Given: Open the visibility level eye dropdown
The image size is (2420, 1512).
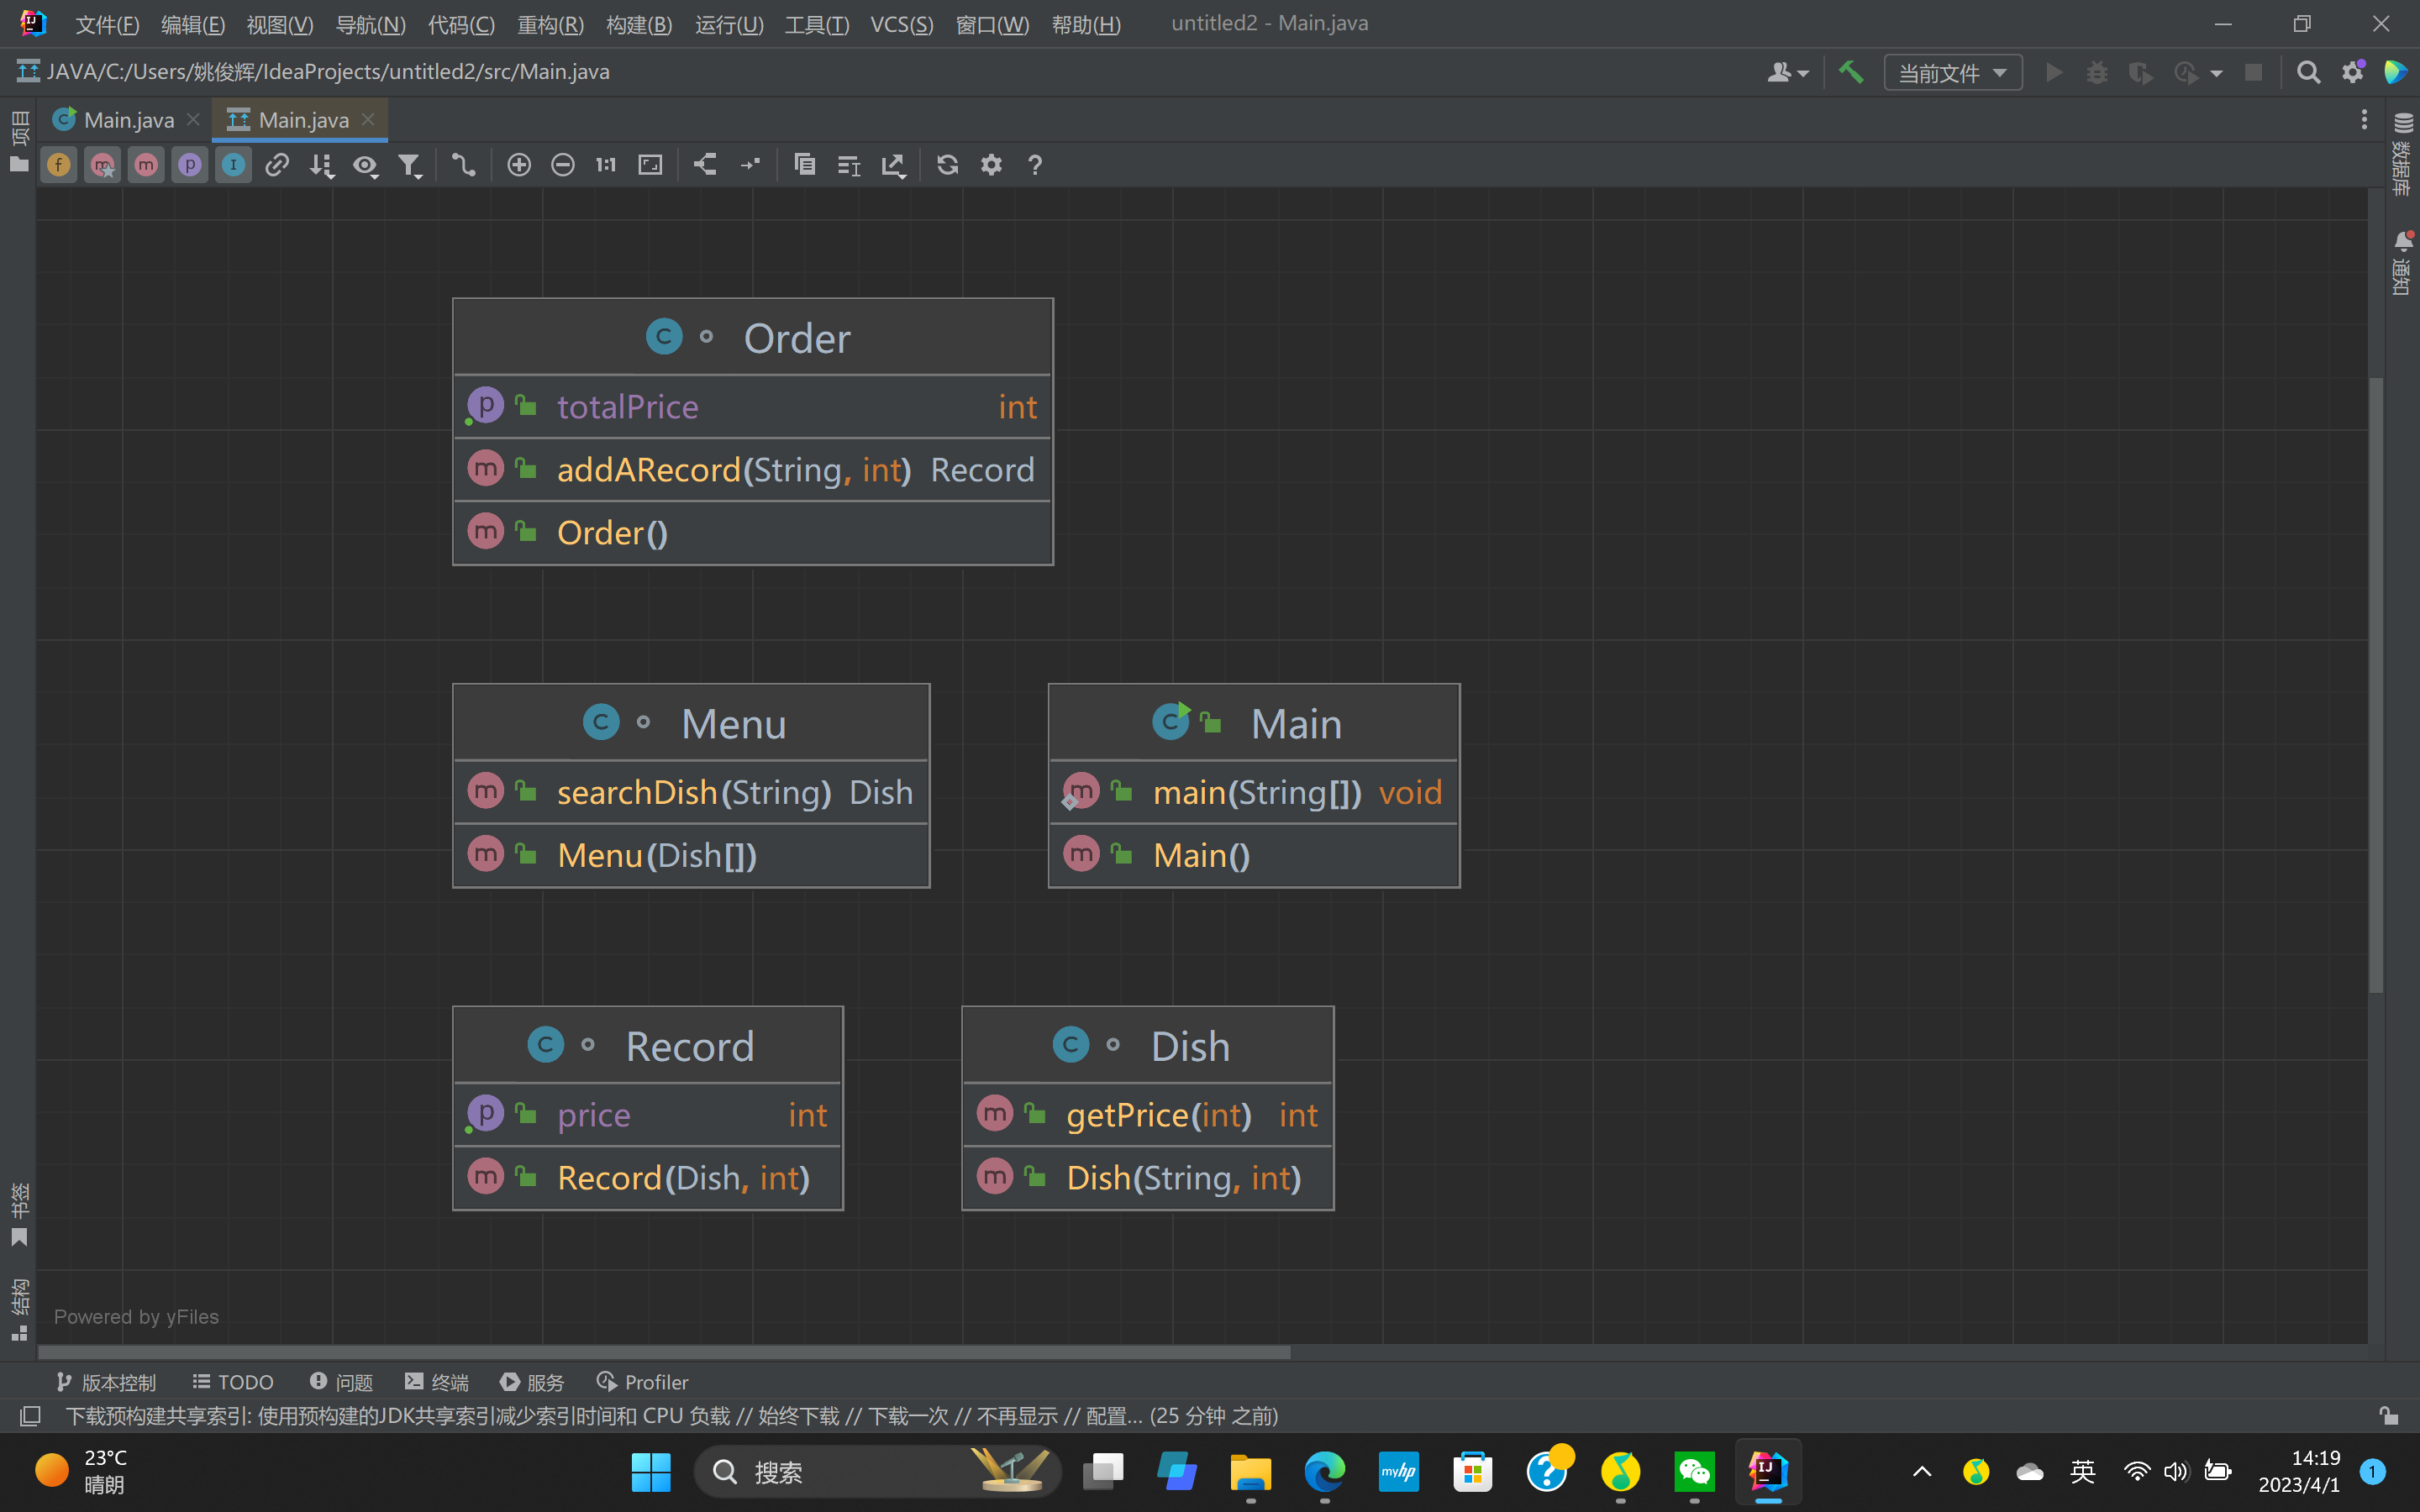Looking at the screenshot, I should coord(365,165).
